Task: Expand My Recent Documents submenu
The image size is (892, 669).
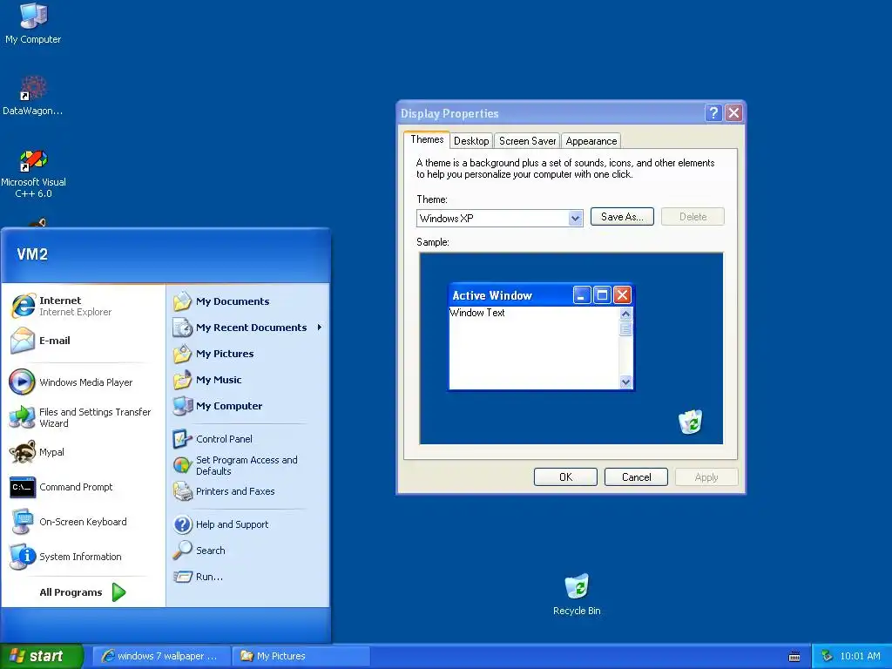Action: pos(248,328)
